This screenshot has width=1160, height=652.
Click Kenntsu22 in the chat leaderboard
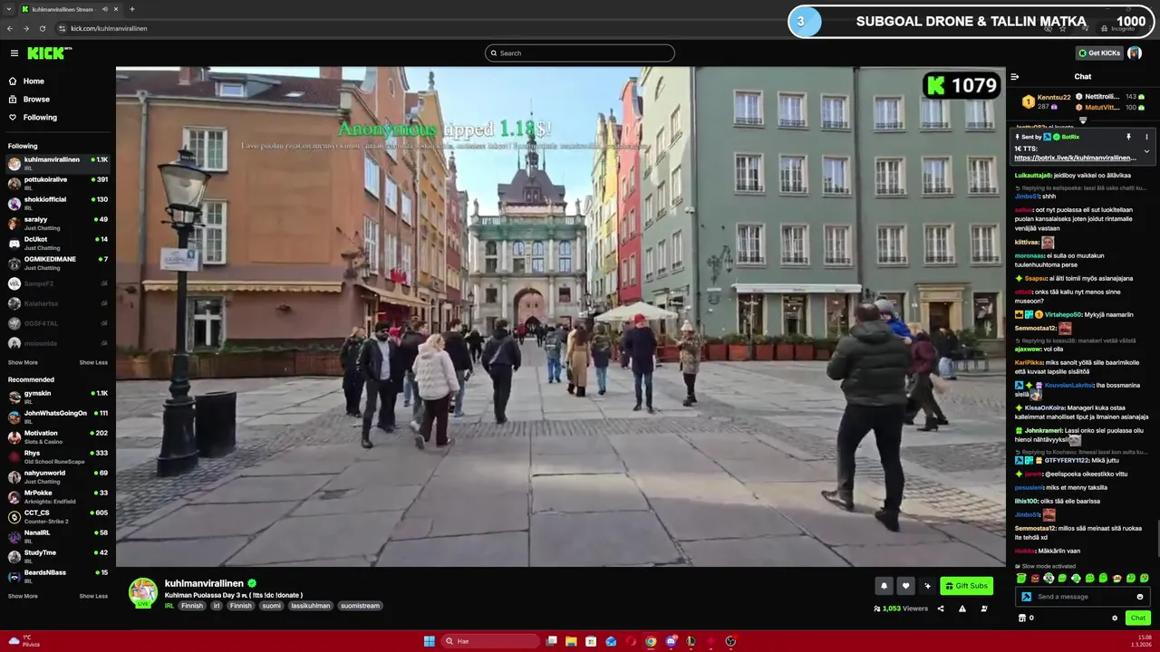[1054, 97]
